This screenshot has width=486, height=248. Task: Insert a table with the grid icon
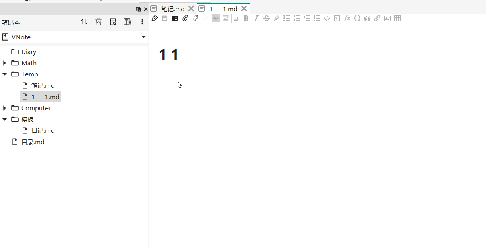click(x=397, y=18)
